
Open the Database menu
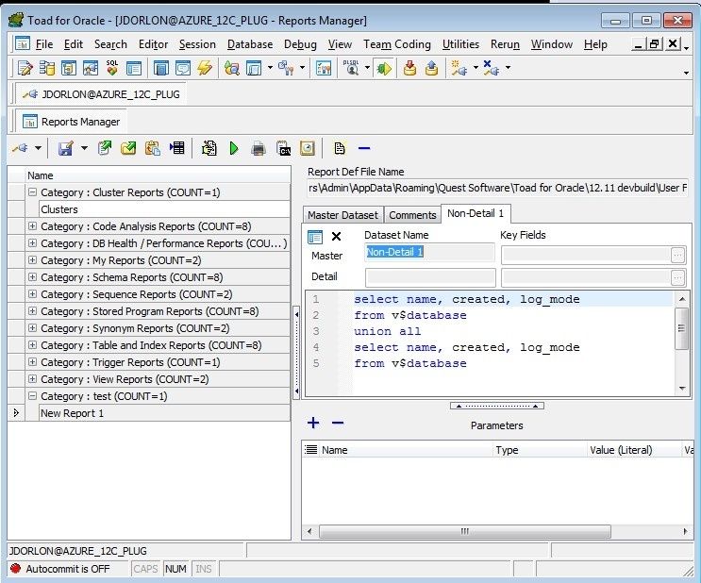click(x=250, y=44)
